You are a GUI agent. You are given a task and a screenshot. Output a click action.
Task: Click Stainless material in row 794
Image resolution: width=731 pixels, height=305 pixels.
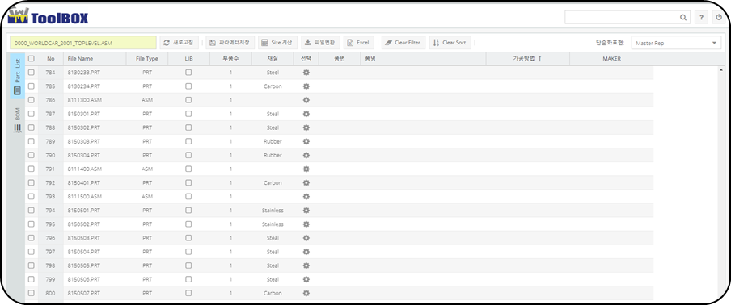click(273, 210)
